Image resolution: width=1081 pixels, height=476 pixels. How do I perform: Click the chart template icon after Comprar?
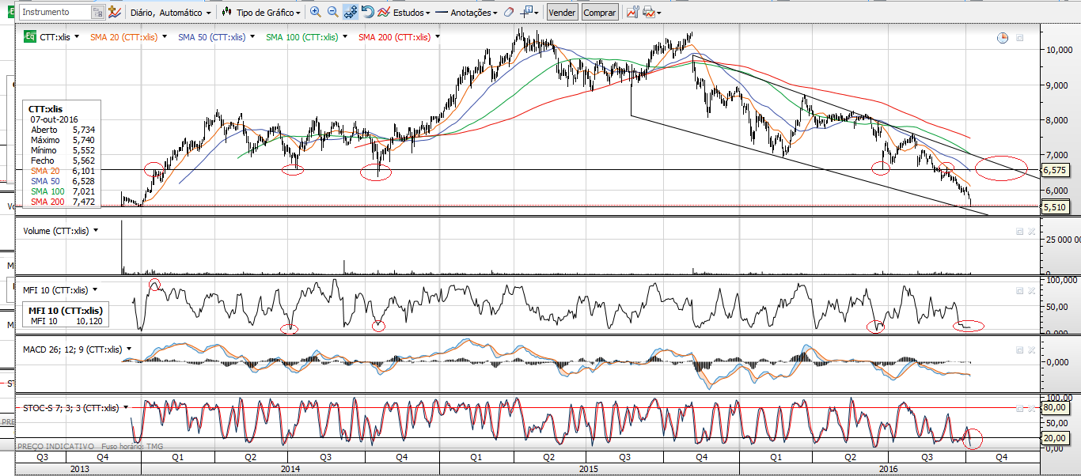pos(632,12)
